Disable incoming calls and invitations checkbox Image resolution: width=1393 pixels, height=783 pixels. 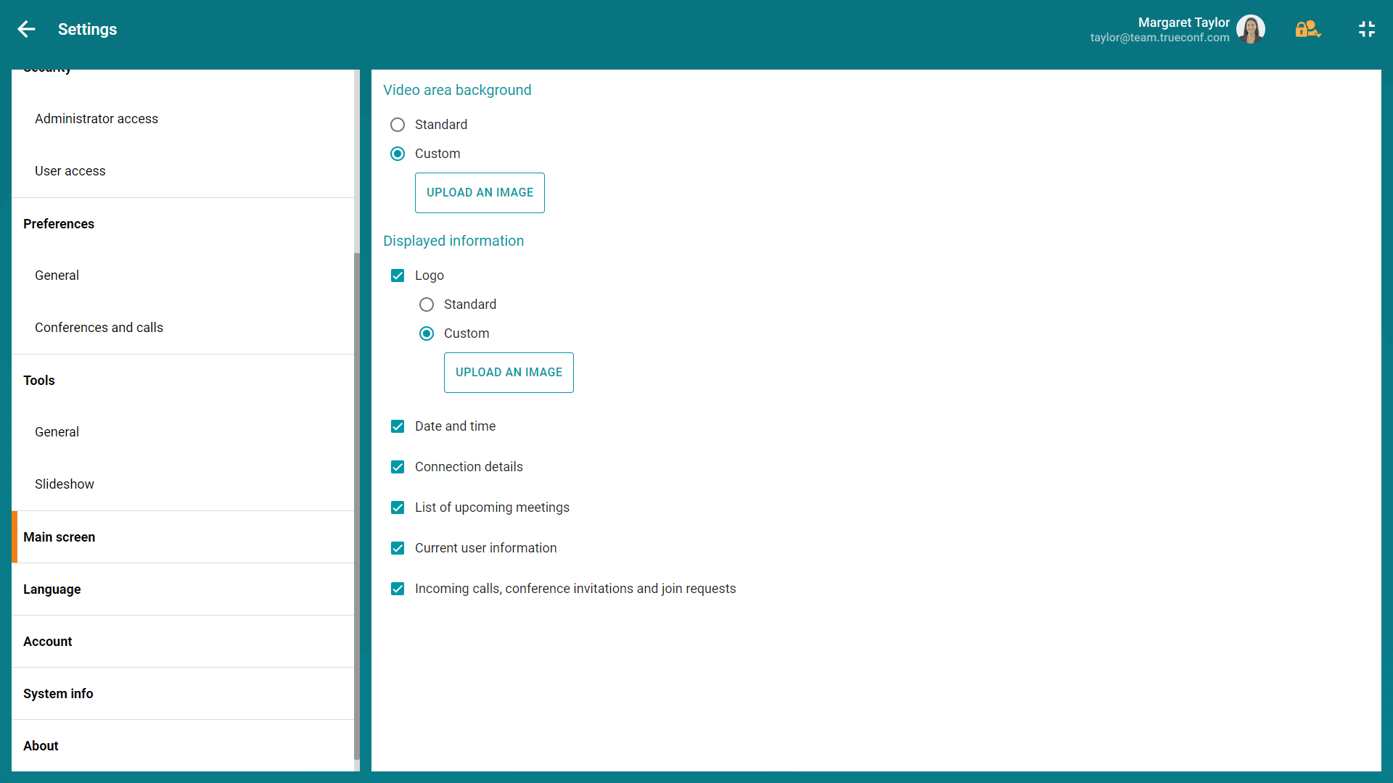[x=398, y=589]
